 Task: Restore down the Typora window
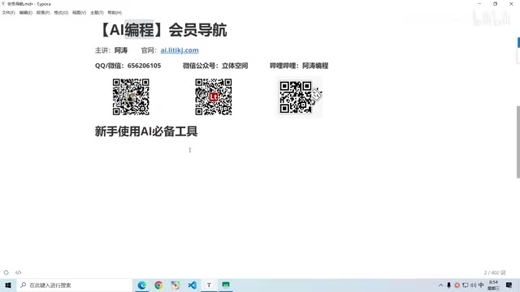(x=495, y=3)
